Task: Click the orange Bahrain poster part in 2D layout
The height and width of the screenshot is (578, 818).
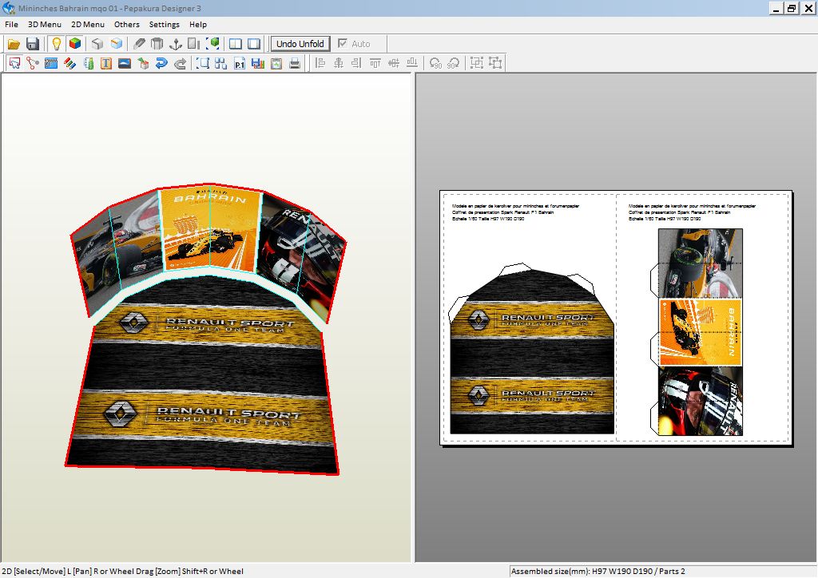Action: coord(700,332)
